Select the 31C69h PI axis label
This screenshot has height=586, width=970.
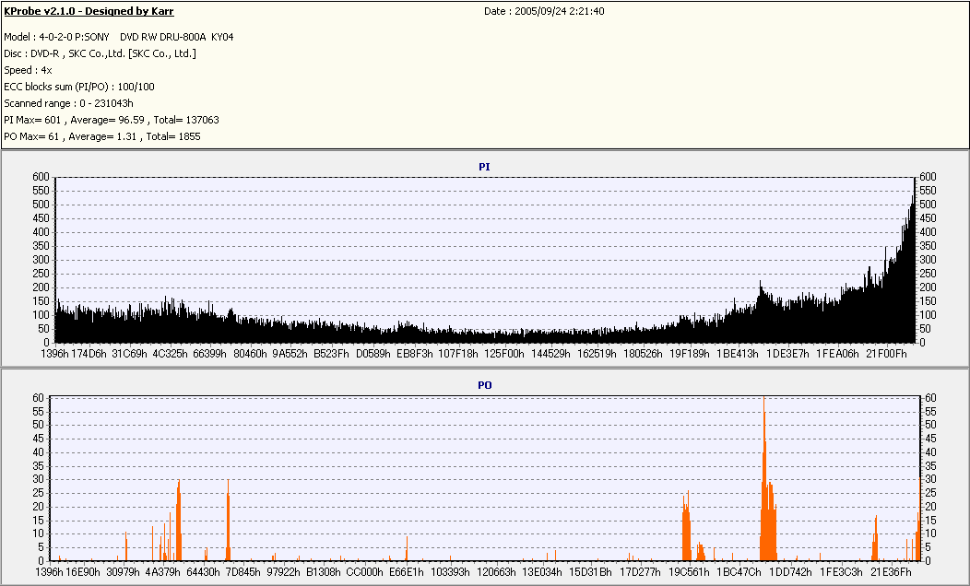pyautogui.click(x=129, y=354)
